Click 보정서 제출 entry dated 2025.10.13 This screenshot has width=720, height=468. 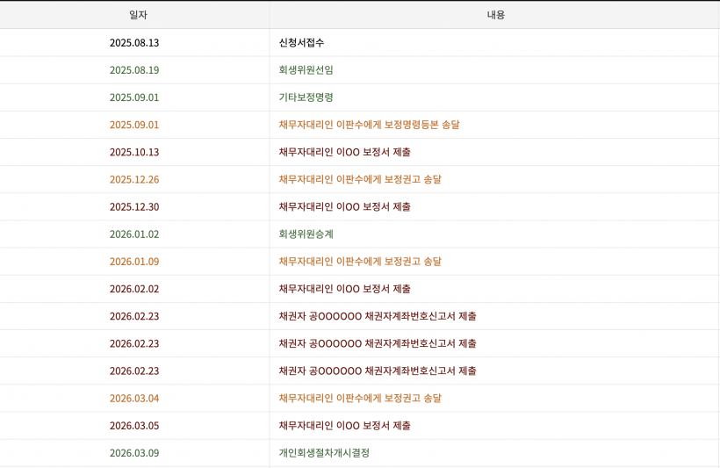click(344, 152)
